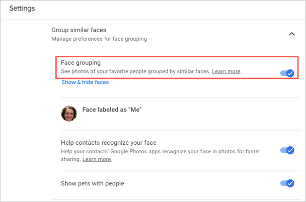Click Manage preferences for face grouping subtitle
Screen dimensions: 306x202
100,39
